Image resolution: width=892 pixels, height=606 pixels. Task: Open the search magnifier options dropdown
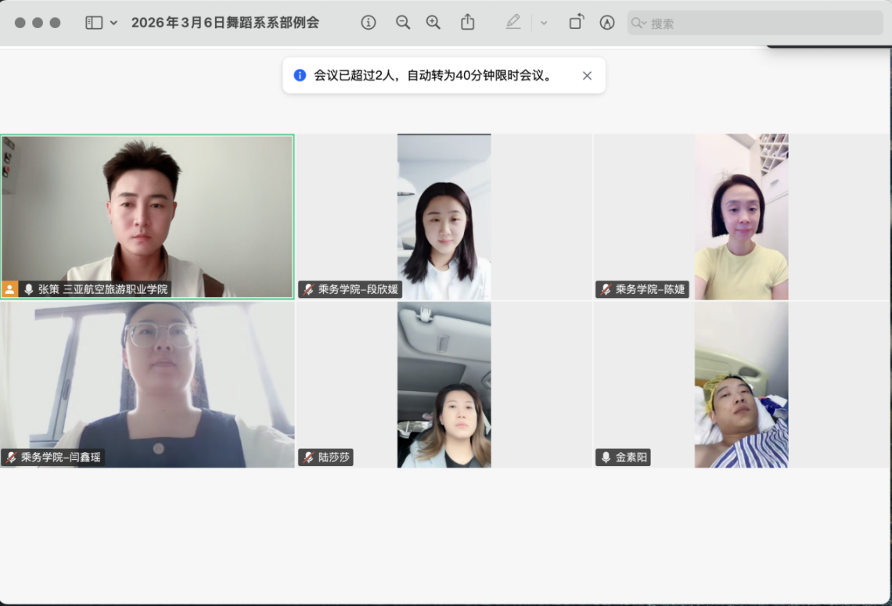(639, 23)
